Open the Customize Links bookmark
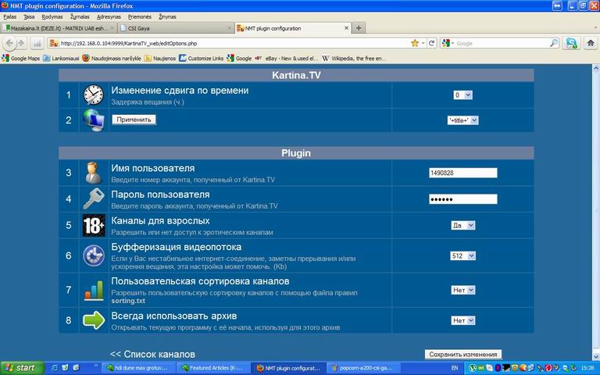The width and height of the screenshot is (600, 375). pos(202,58)
